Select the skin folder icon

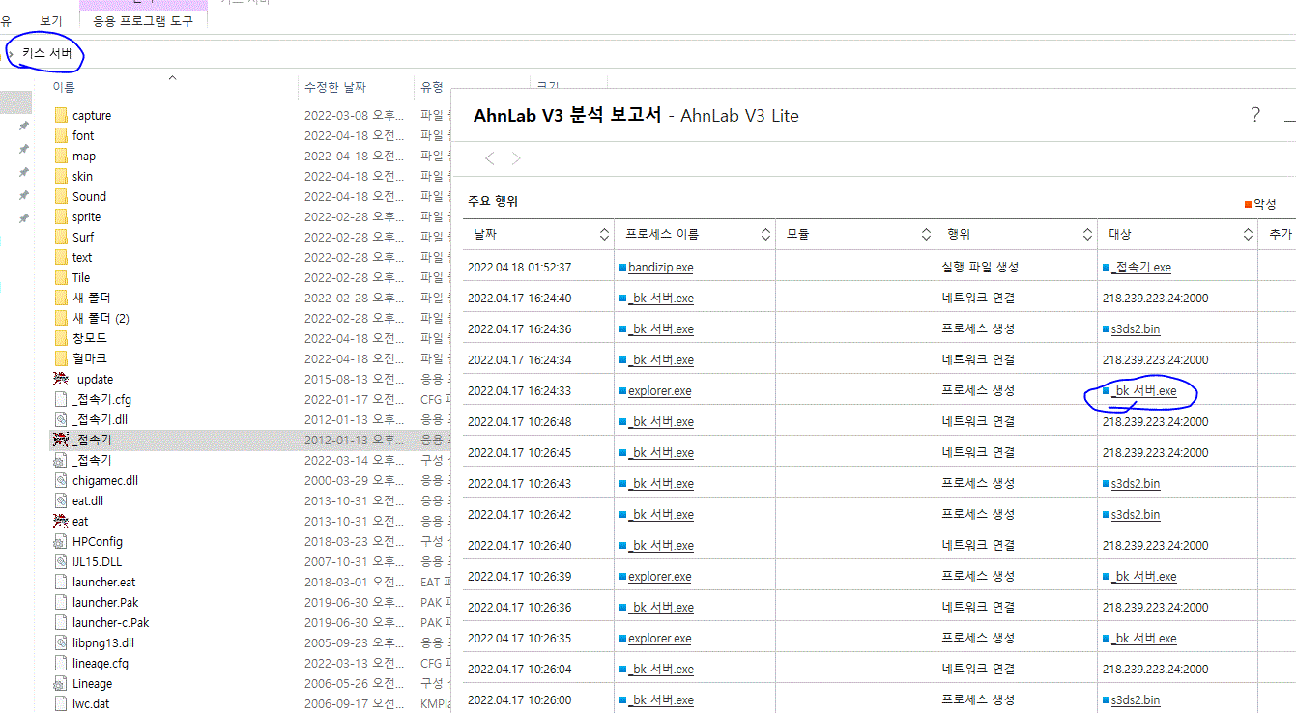coord(61,176)
